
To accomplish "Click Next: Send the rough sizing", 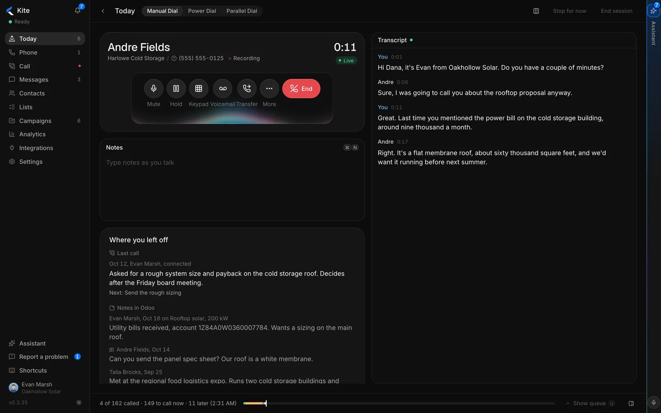I will [145, 293].
